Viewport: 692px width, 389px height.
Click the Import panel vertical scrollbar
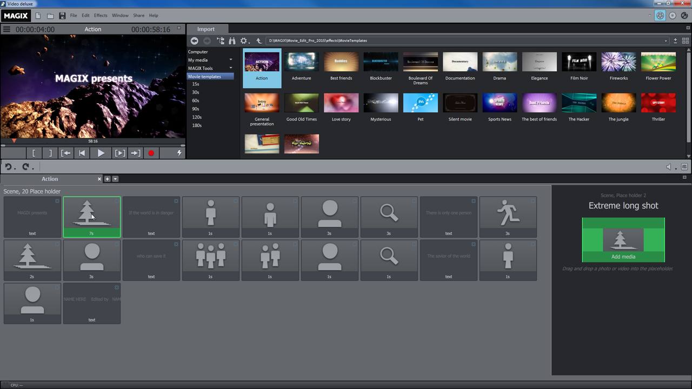[689, 97]
